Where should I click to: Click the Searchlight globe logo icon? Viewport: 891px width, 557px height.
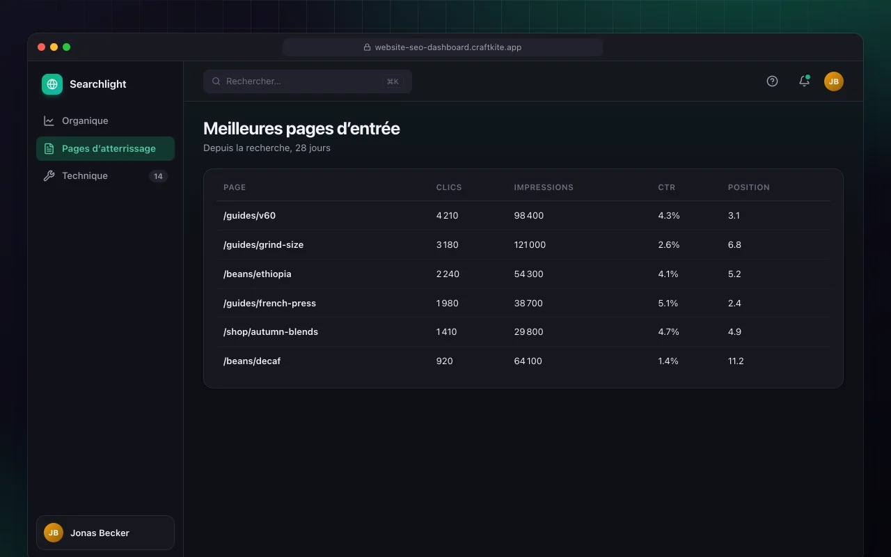click(x=52, y=84)
